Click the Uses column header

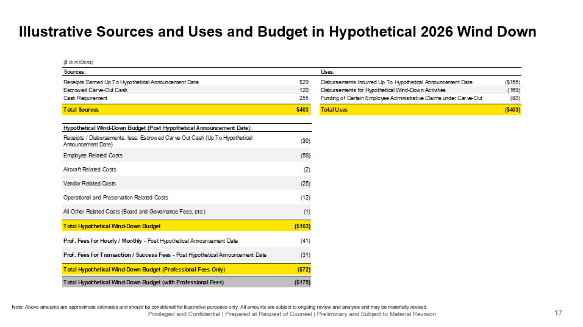point(327,72)
